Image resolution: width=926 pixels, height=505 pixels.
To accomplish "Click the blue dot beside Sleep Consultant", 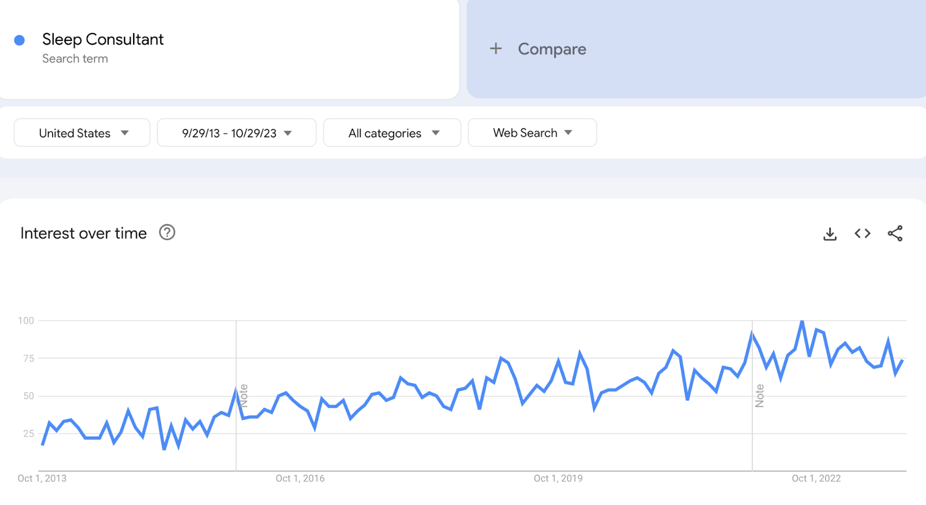I will (20, 40).
